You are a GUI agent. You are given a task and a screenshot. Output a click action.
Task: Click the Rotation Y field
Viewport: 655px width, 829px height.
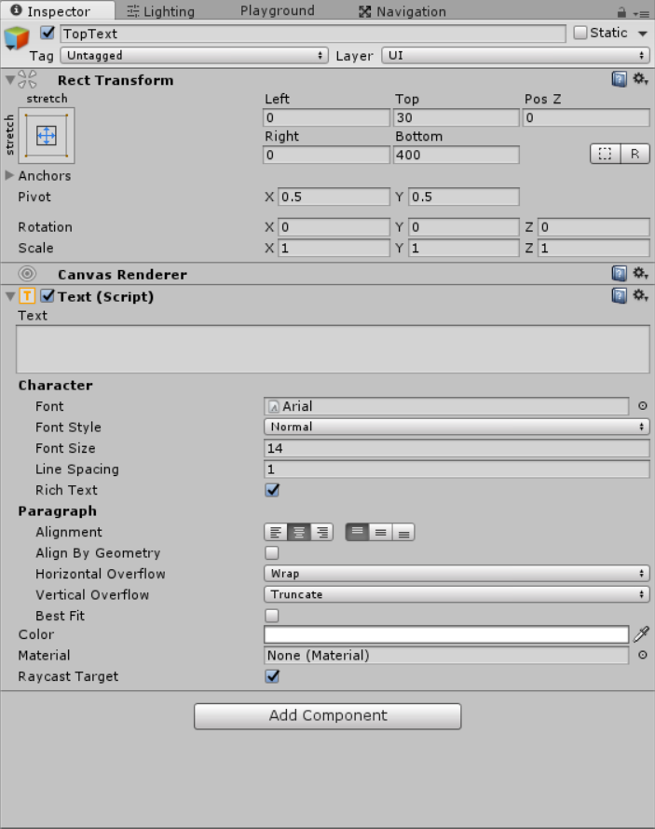[464, 227]
